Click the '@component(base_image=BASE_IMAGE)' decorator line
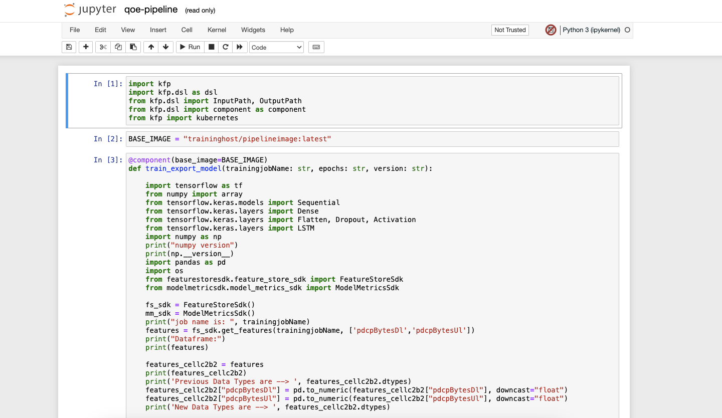Image resolution: width=722 pixels, height=418 pixels. coord(198,160)
